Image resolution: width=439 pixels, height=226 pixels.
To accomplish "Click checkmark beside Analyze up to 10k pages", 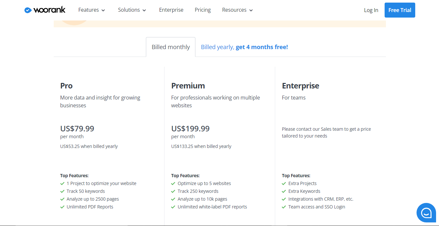I will [x=174, y=199].
